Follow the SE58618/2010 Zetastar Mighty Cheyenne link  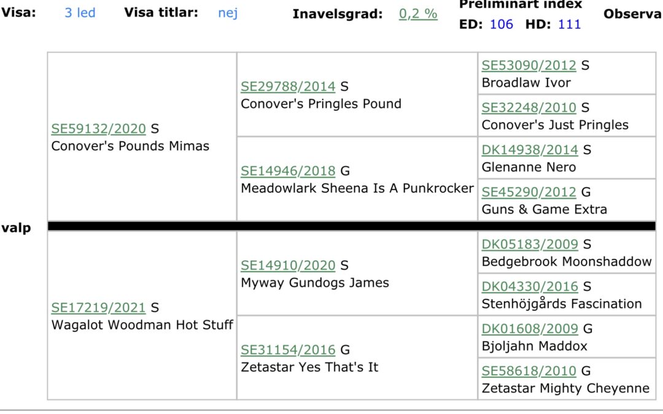pos(529,371)
